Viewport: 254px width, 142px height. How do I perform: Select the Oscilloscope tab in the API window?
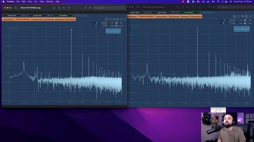point(174,17)
